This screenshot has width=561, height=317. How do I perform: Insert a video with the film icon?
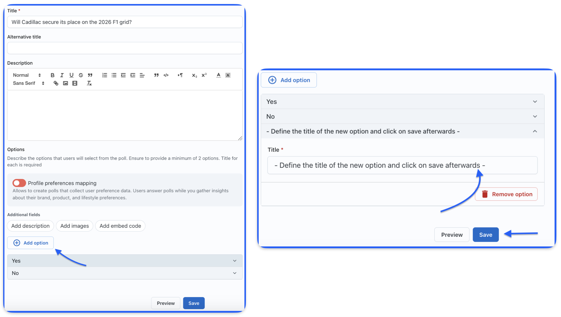[x=75, y=83]
